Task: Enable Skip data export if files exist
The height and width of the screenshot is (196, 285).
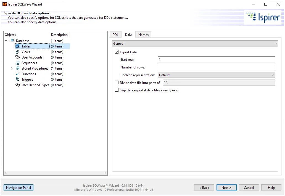Action: point(117,90)
